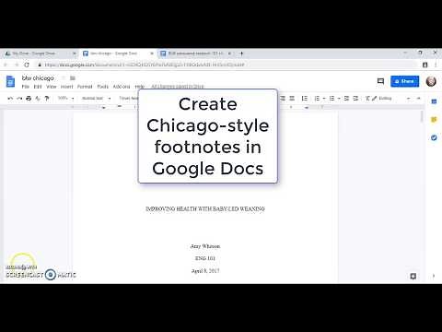Click the Explore button
442x332 pixels.
click(x=413, y=276)
